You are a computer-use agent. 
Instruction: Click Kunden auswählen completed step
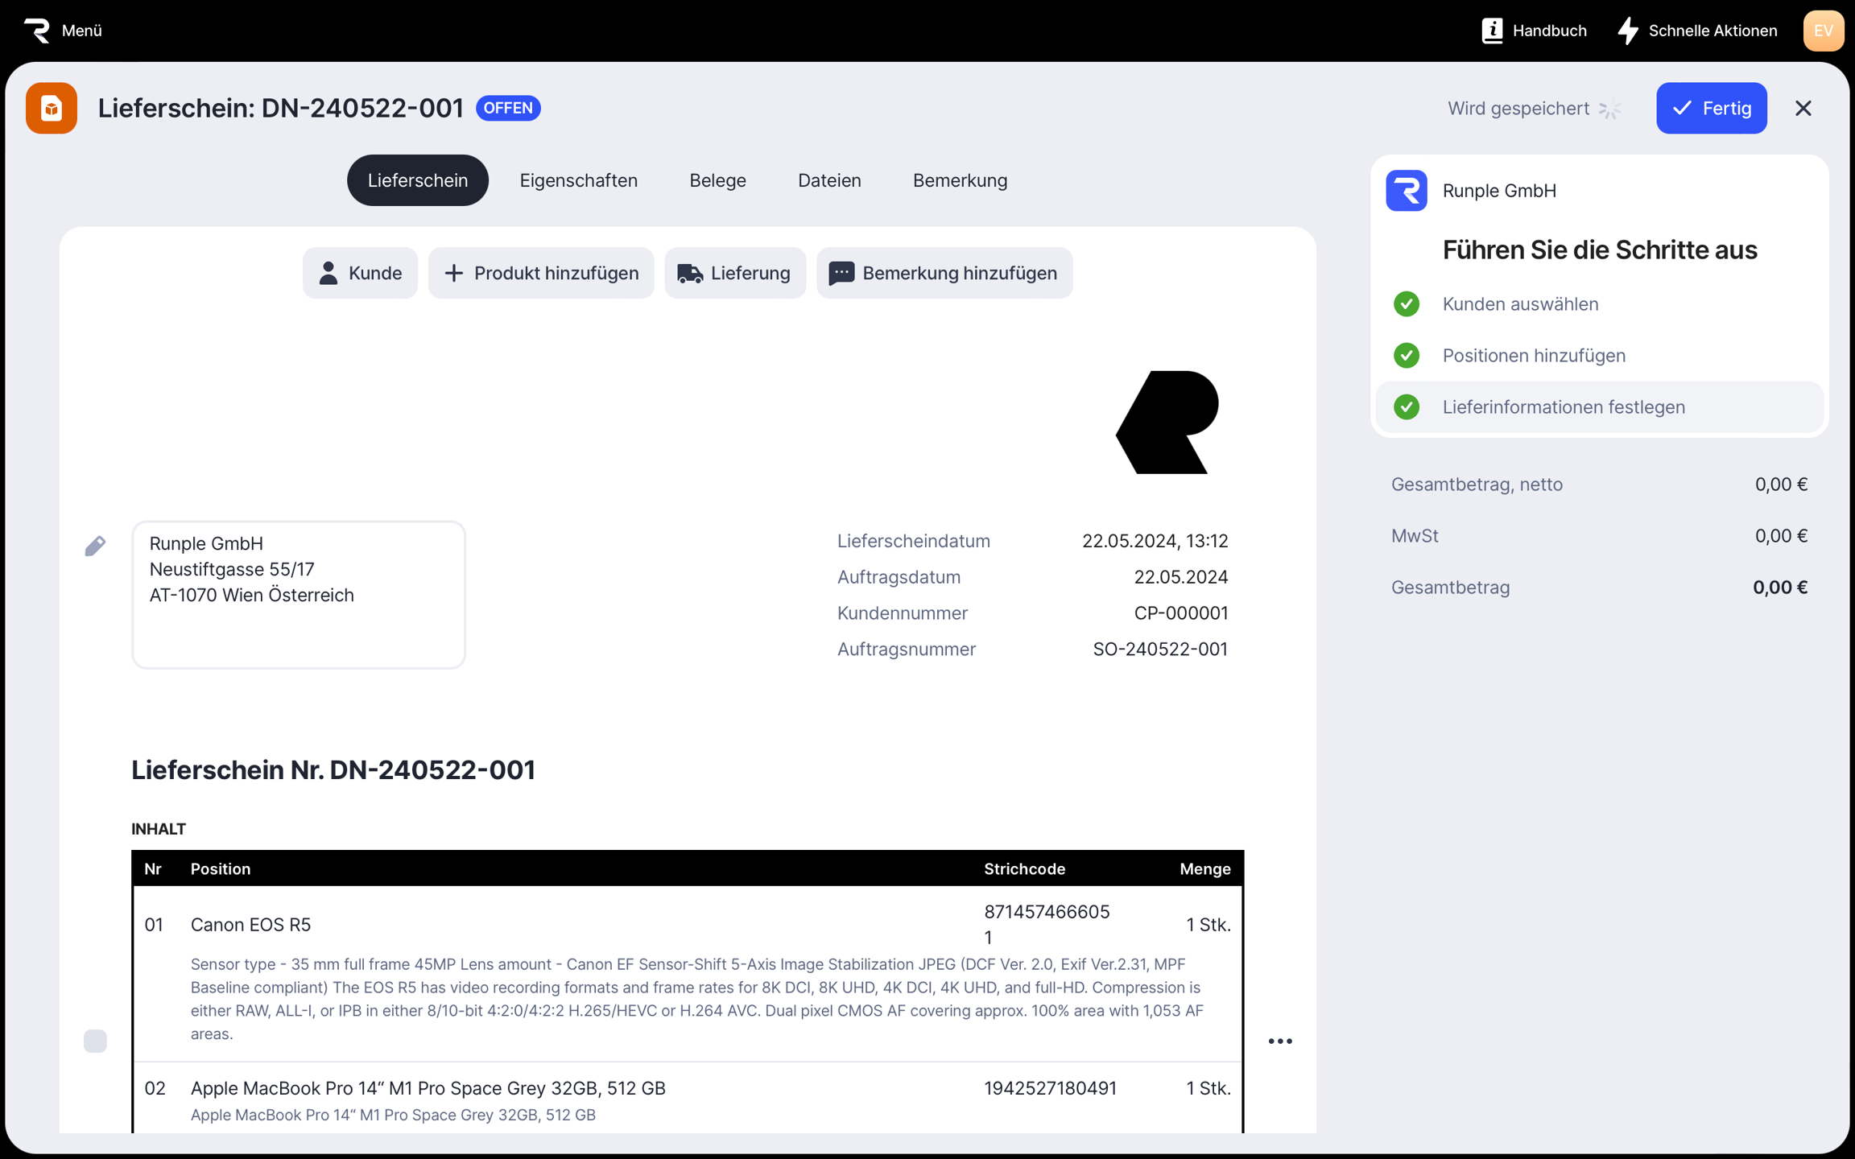pyautogui.click(x=1520, y=304)
